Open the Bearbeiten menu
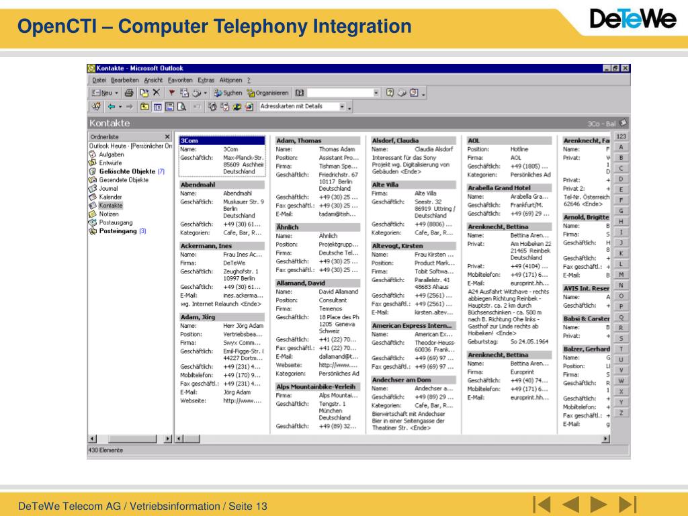The height and width of the screenshot is (516, 688). [x=124, y=81]
